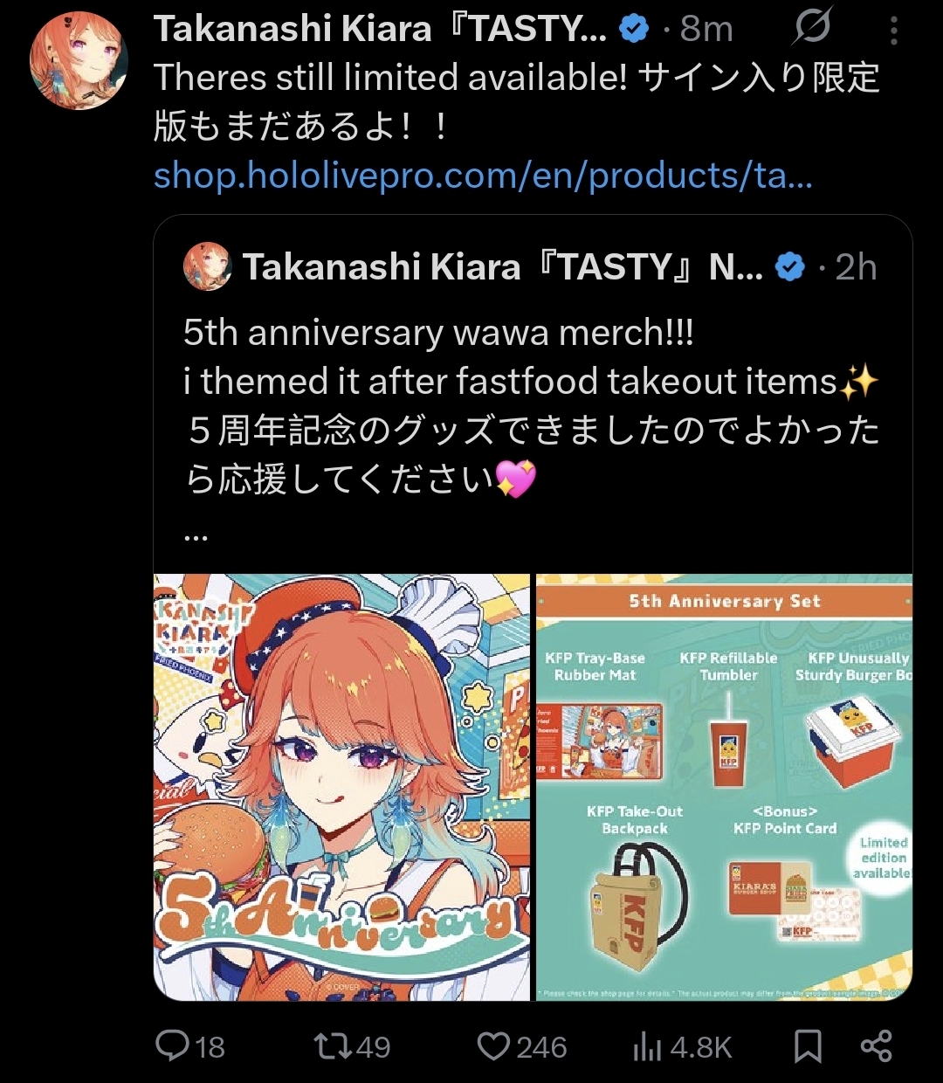Open quoted post via 2h timestamp
This screenshot has height=1083, width=943.
coord(856,267)
